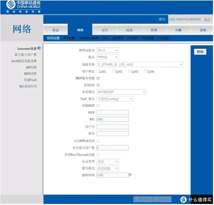Toggle the 启用NAT checkbox
The height and width of the screenshot is (205, 214).
tap(98, 85)
